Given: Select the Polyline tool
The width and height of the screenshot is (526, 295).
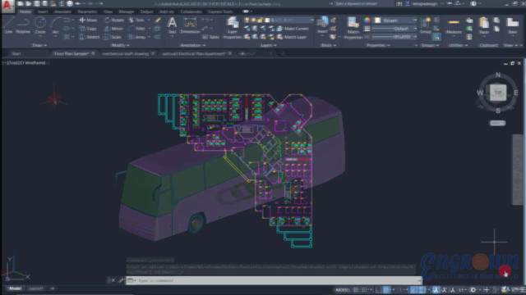Looking at the screenshot, I should pyautogui.click(x=23, y=25).
